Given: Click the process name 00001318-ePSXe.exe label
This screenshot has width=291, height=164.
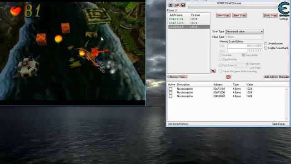Looking at the screenshot, I should click(x=229, y=3).
